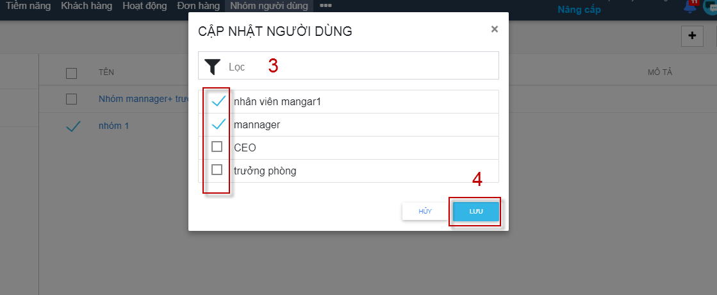Close the Cập nhật người dùng dialog
The image size is (717, 295).
point(494,29)
